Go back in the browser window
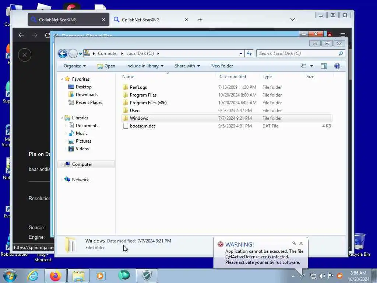377x283 pixels. click(x=21, y=35)
